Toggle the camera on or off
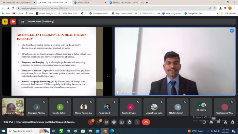238x134 pixels. point(98,122)
